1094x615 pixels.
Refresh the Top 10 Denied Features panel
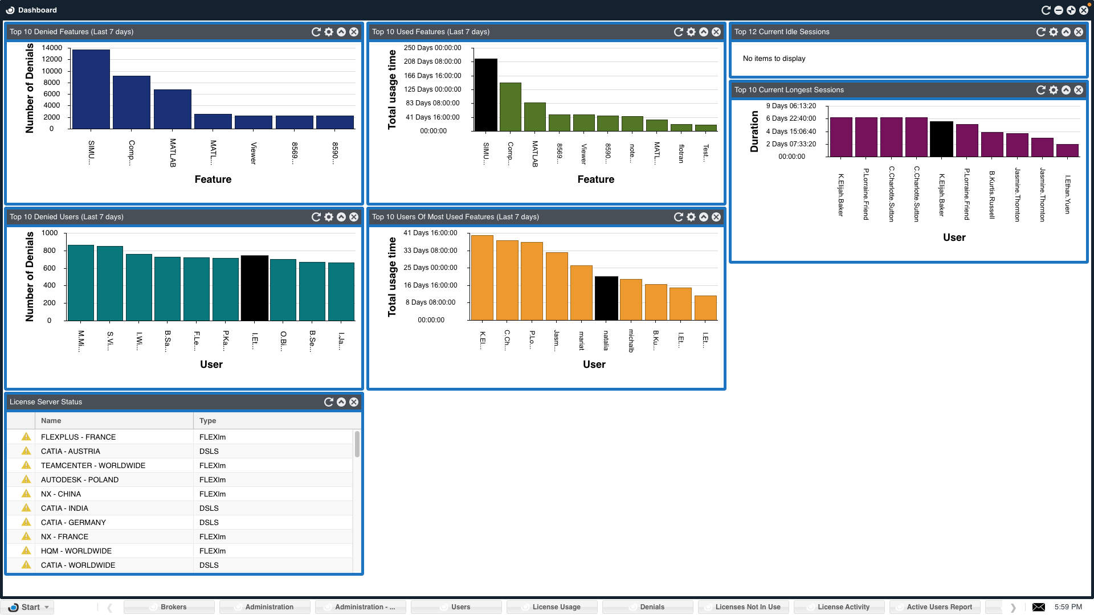click(x=316, y=32)
